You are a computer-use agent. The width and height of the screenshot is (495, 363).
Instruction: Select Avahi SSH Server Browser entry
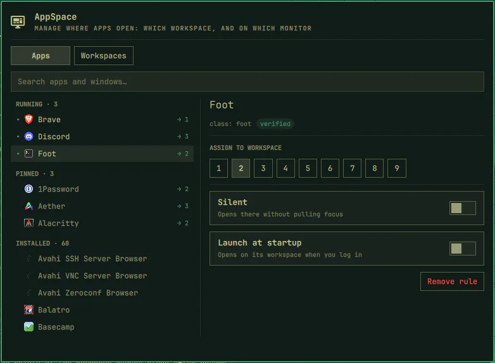coord(103,259)
